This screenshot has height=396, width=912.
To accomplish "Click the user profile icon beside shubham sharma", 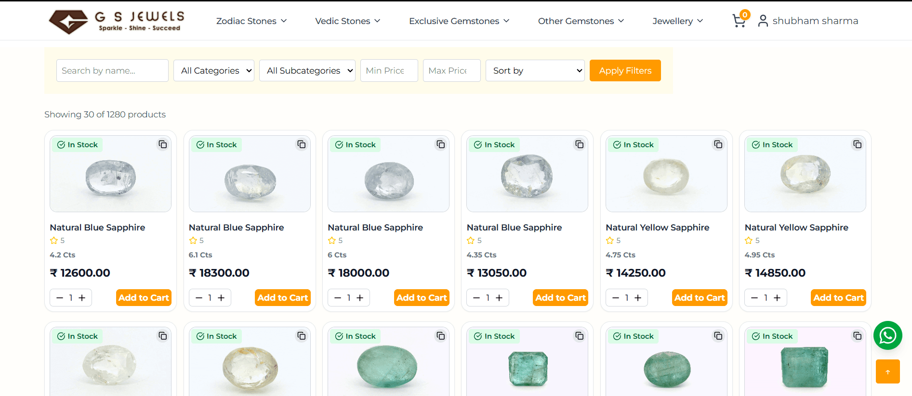I will click(763, 21).
